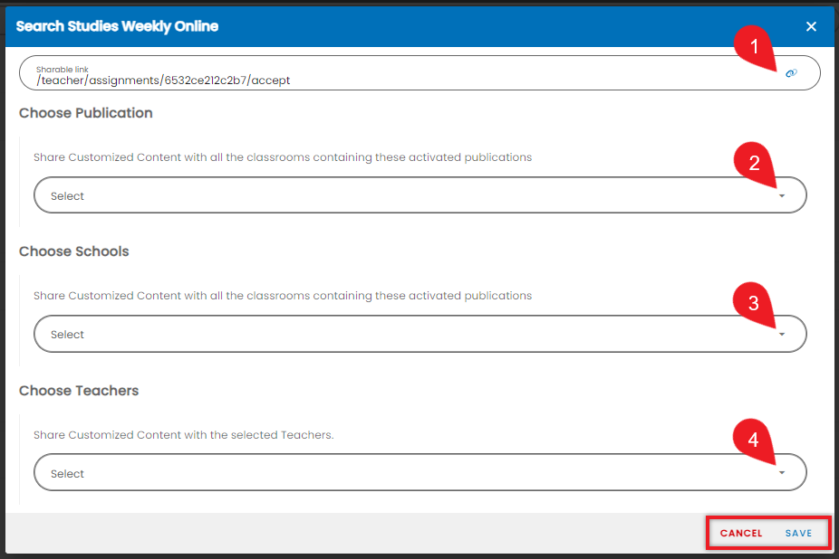Open the Choose Teachers select dropdown
This screenshot has width=839, height=559.
(x=420, y=472)
